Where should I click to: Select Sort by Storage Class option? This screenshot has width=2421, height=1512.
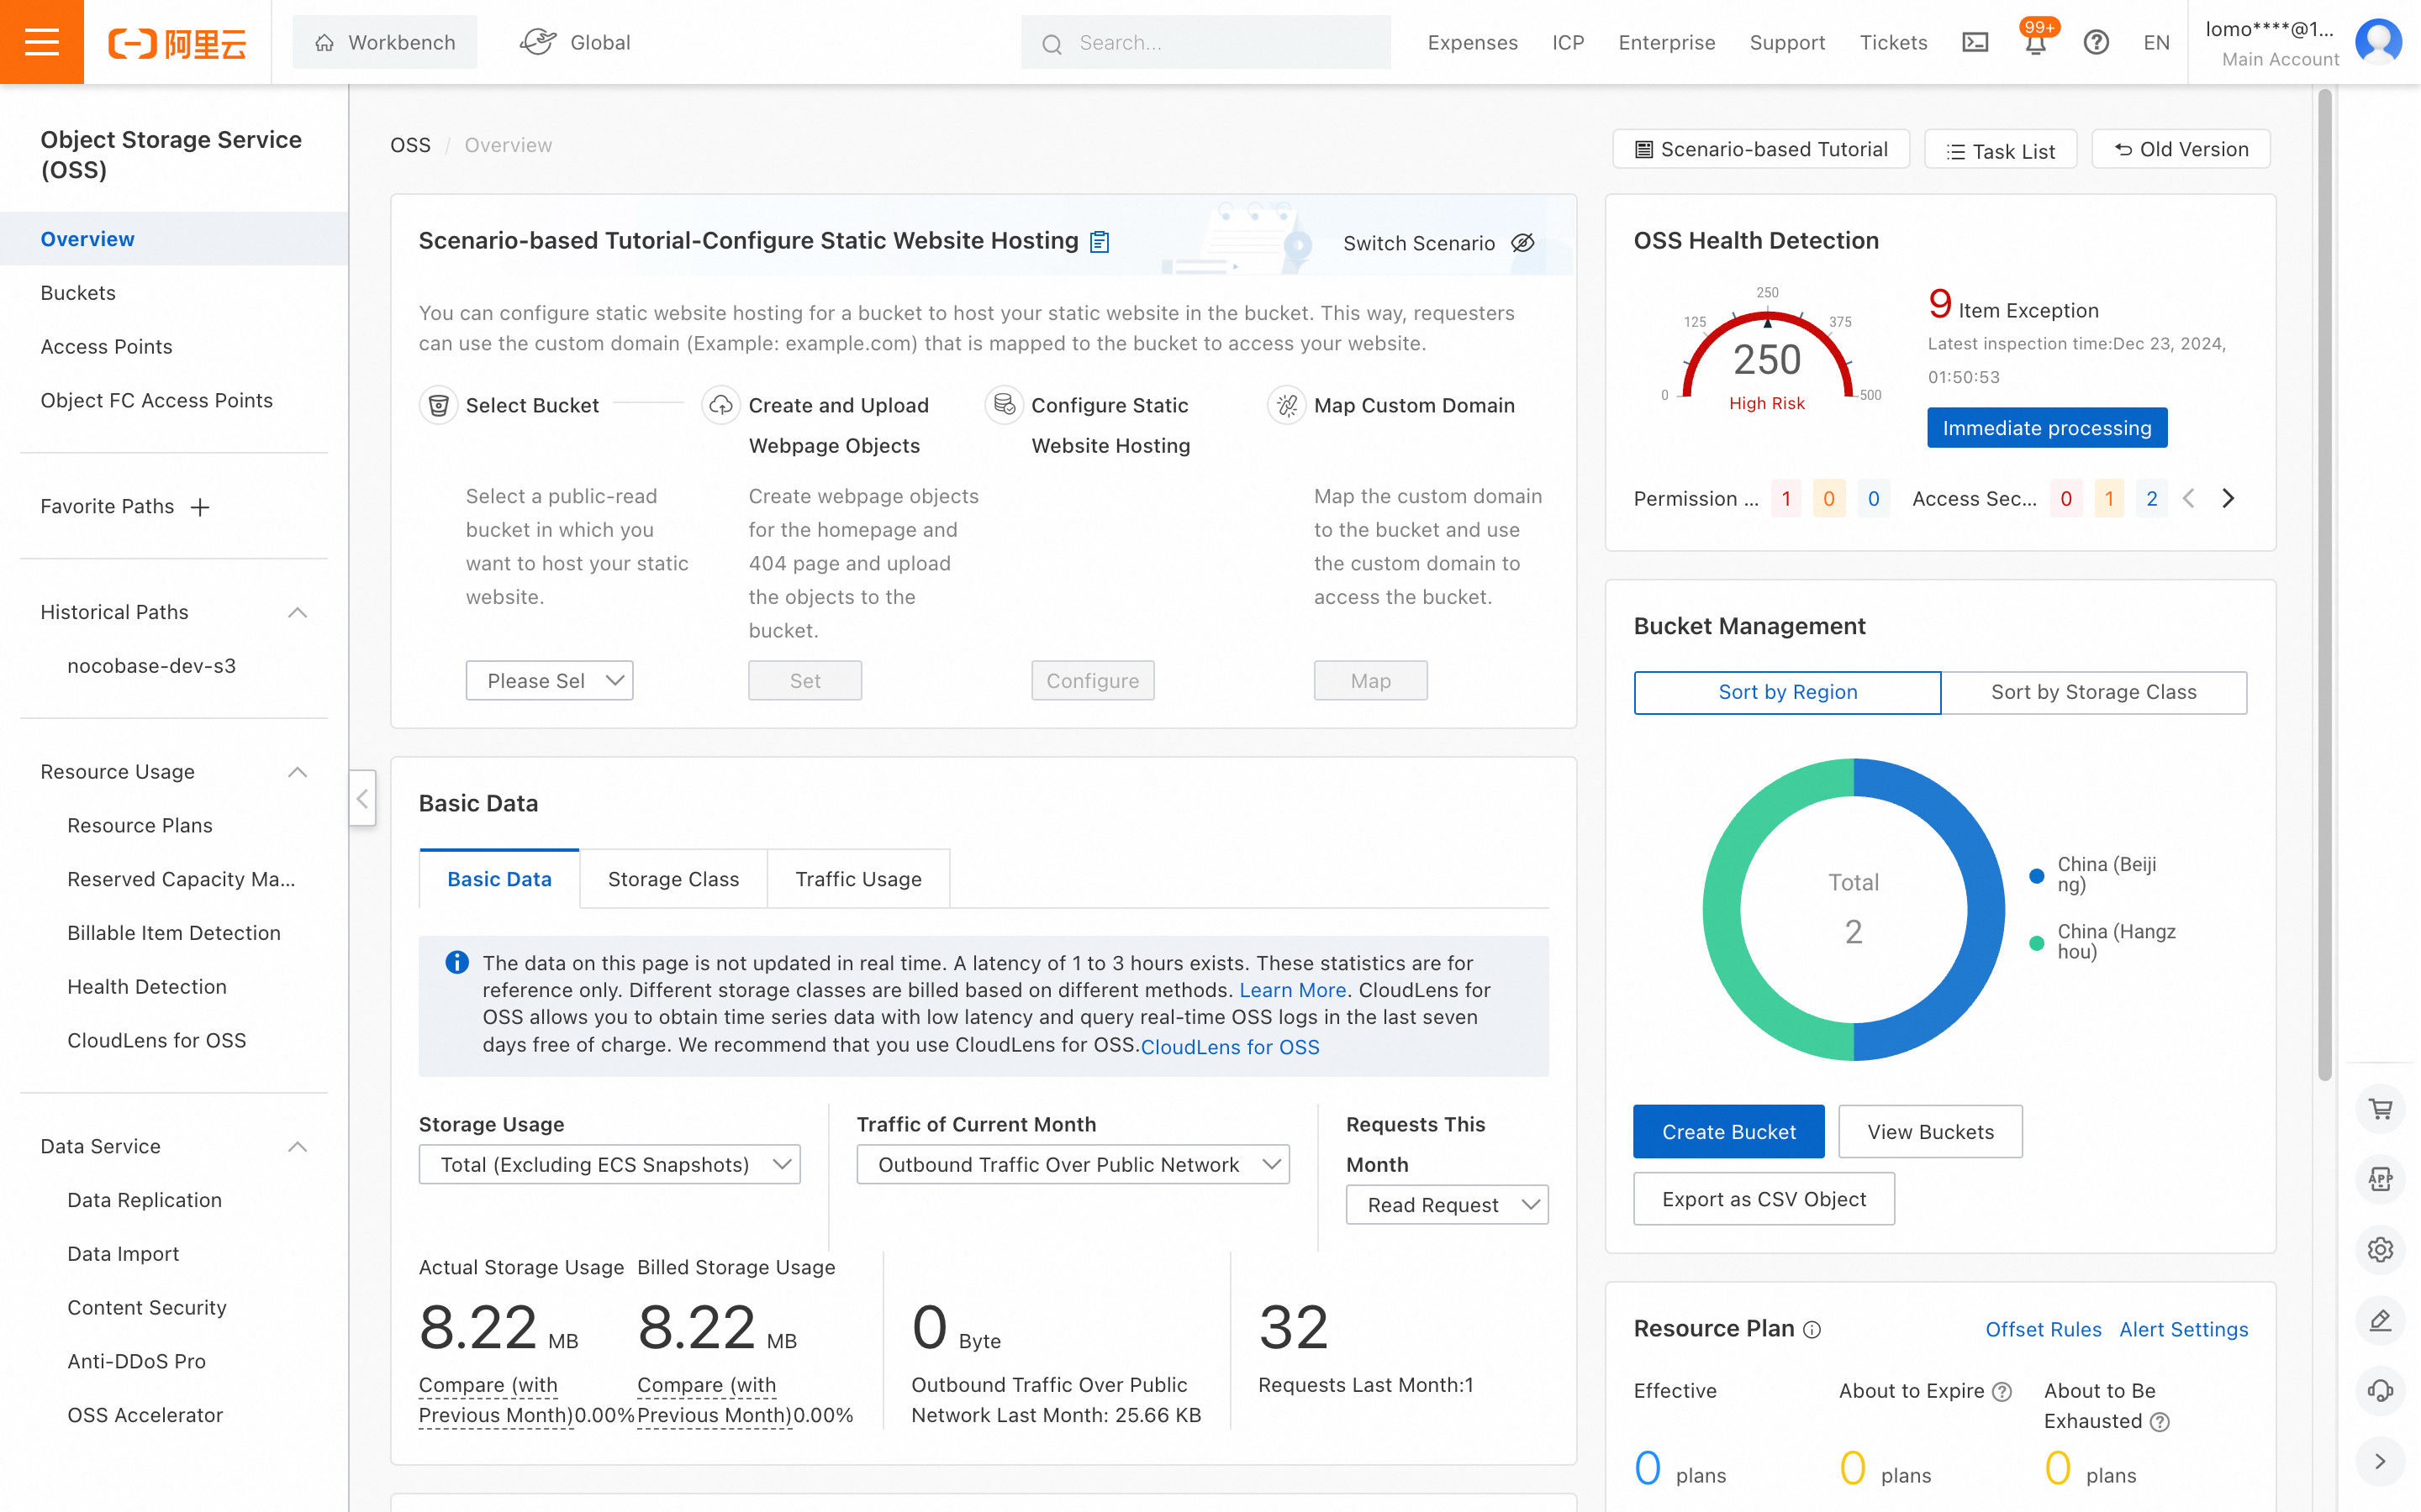2093,692
